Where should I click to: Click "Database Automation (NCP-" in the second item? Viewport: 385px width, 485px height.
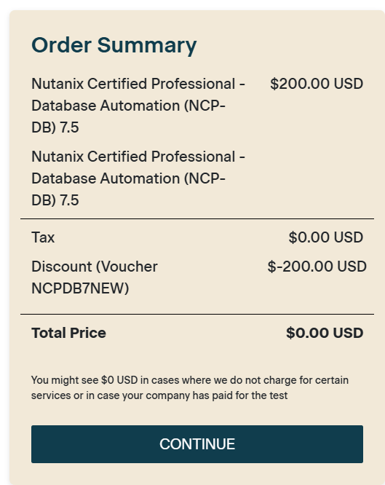(x=128, y=178)
